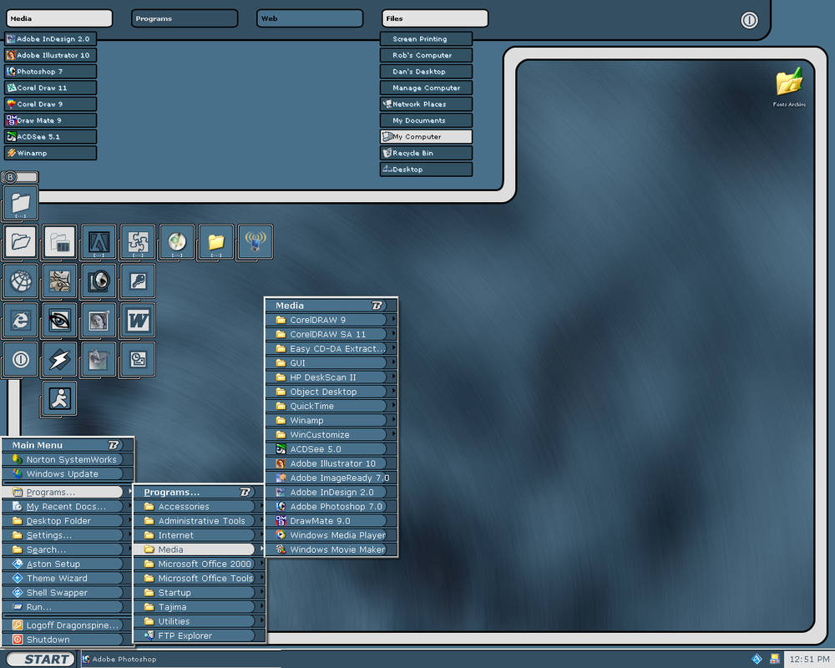Switch to the Web tab in top panel
This screenshot has height=668, width=835.
click(310, 18)
